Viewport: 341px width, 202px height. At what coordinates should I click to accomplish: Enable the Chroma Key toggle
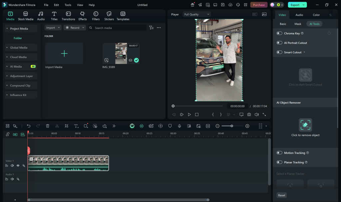point(279,33)
